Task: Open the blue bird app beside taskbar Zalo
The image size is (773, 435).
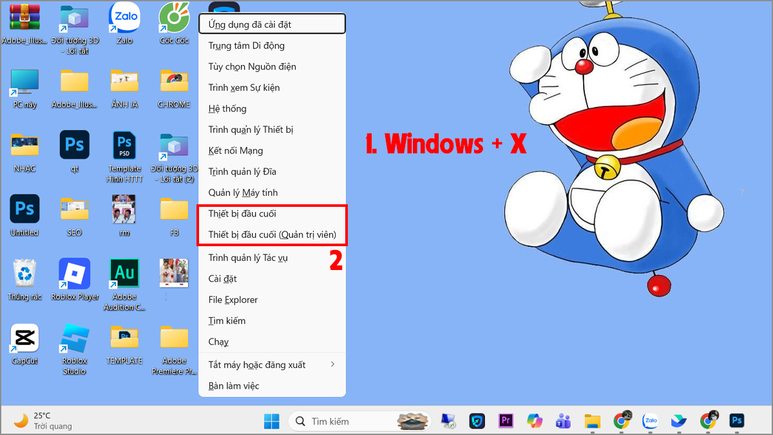Action: coord(679,421)
